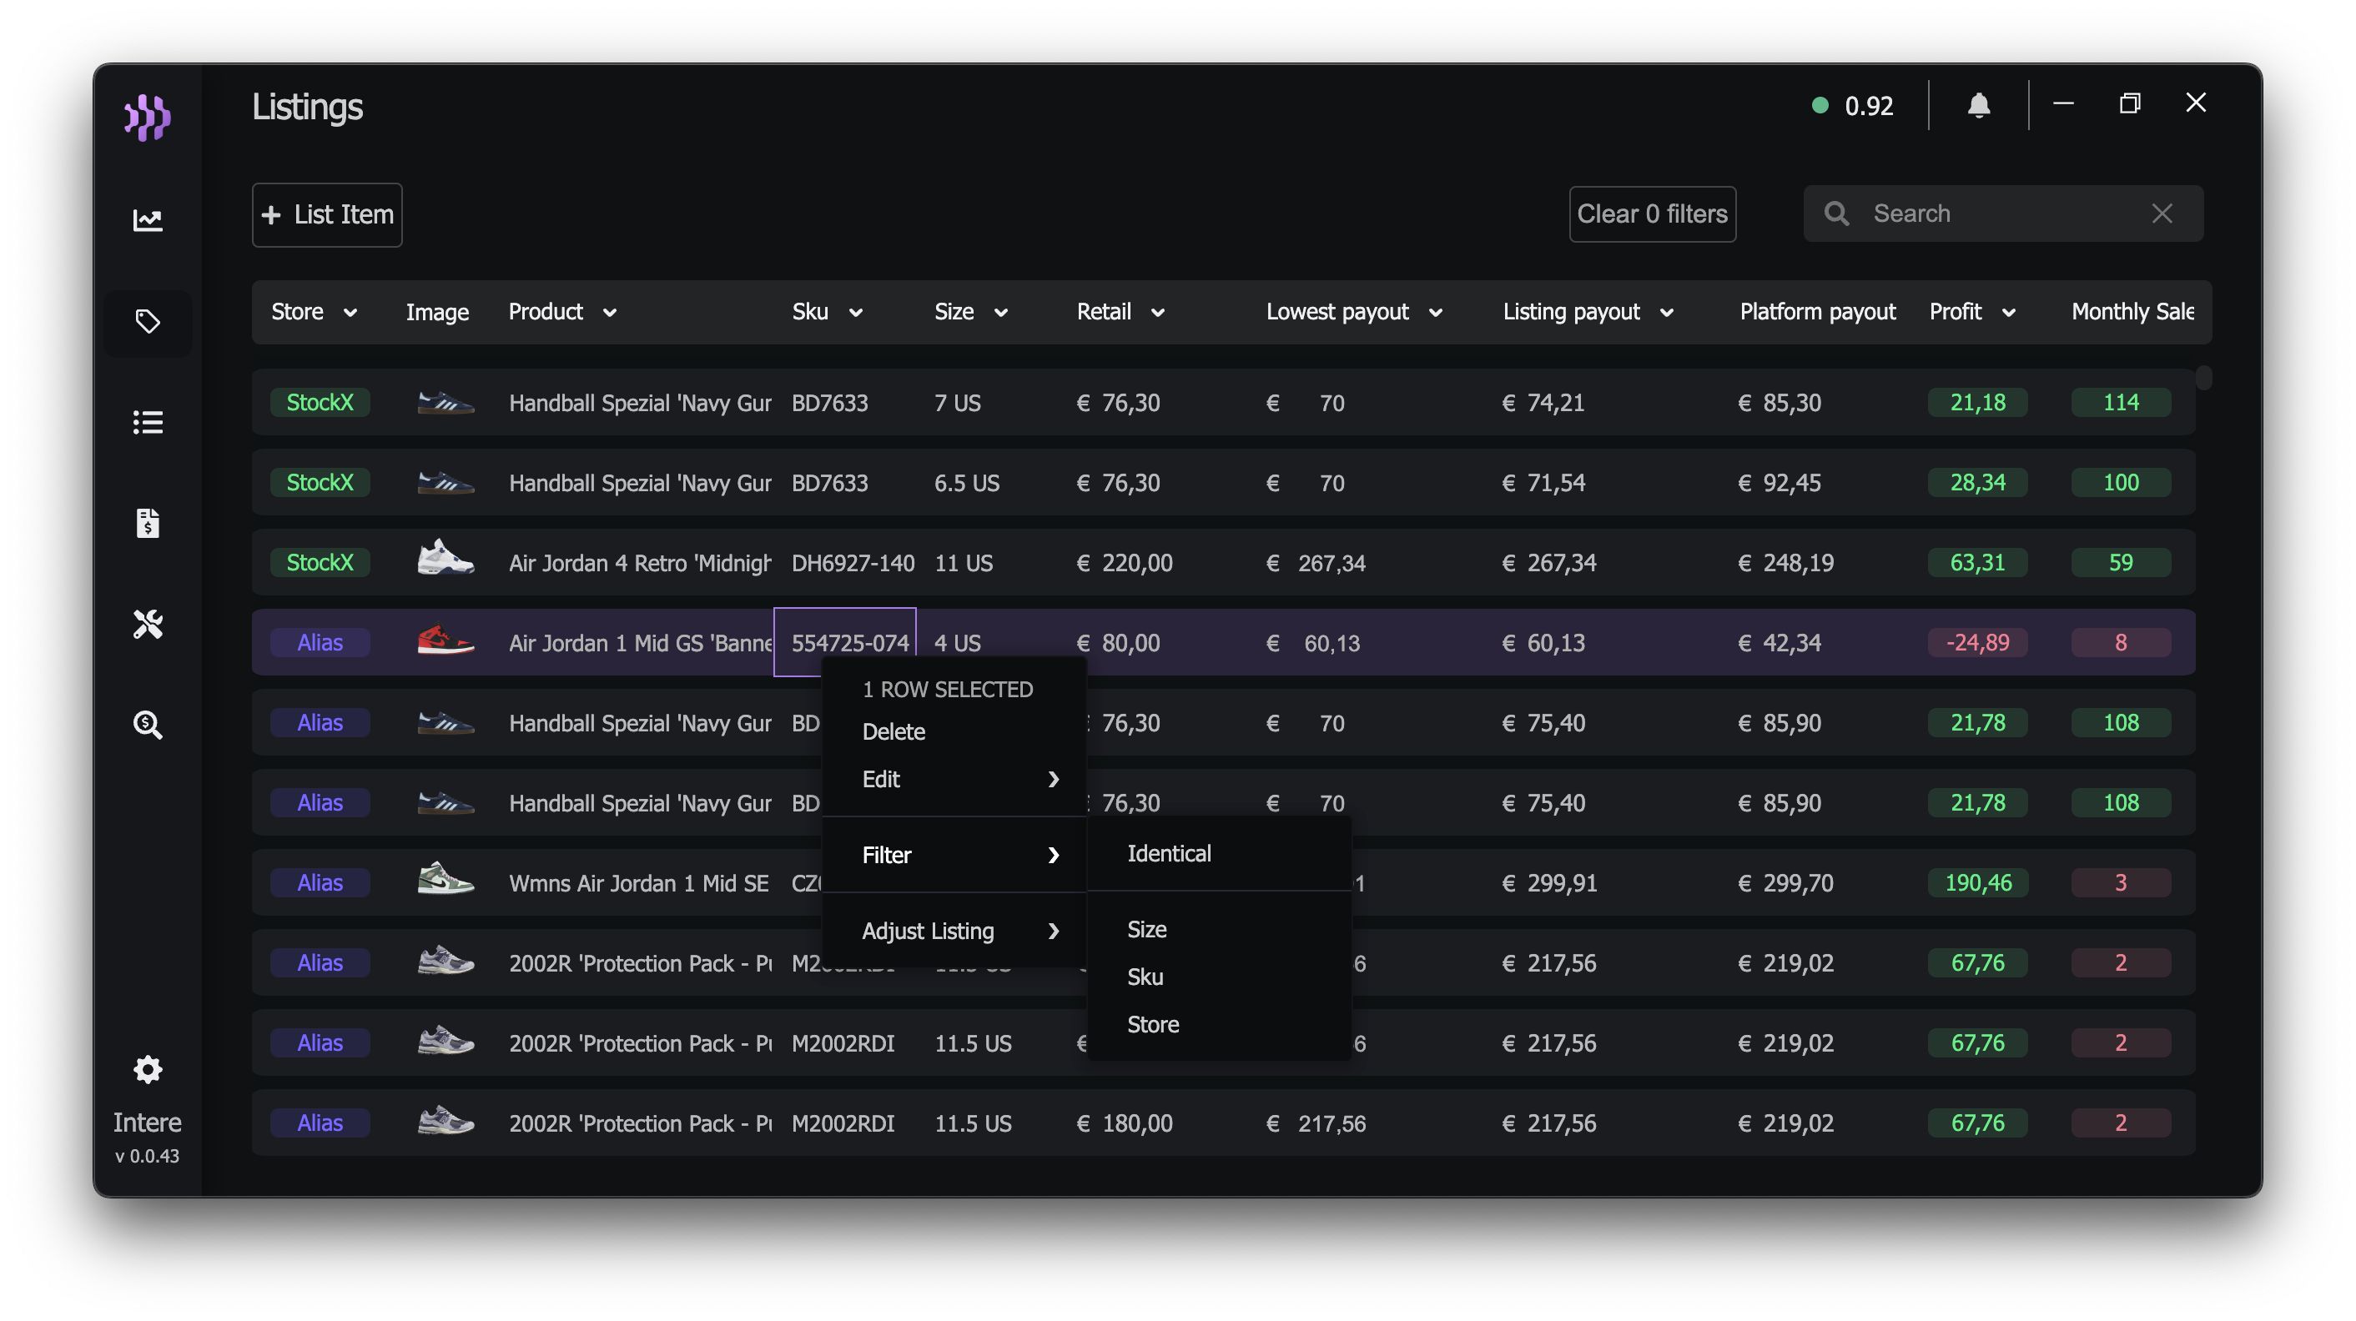
Task: Choose Delete in context menu
Action: [955, 731]
